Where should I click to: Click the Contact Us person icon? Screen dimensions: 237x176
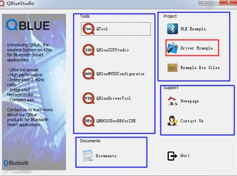[173, 120]
